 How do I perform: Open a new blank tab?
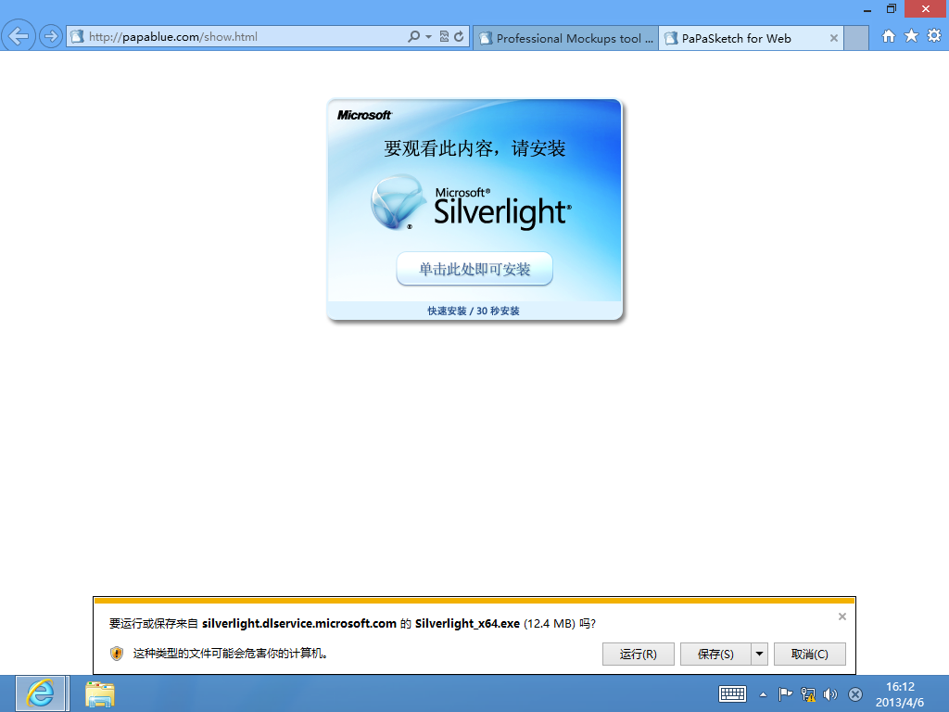856,38
